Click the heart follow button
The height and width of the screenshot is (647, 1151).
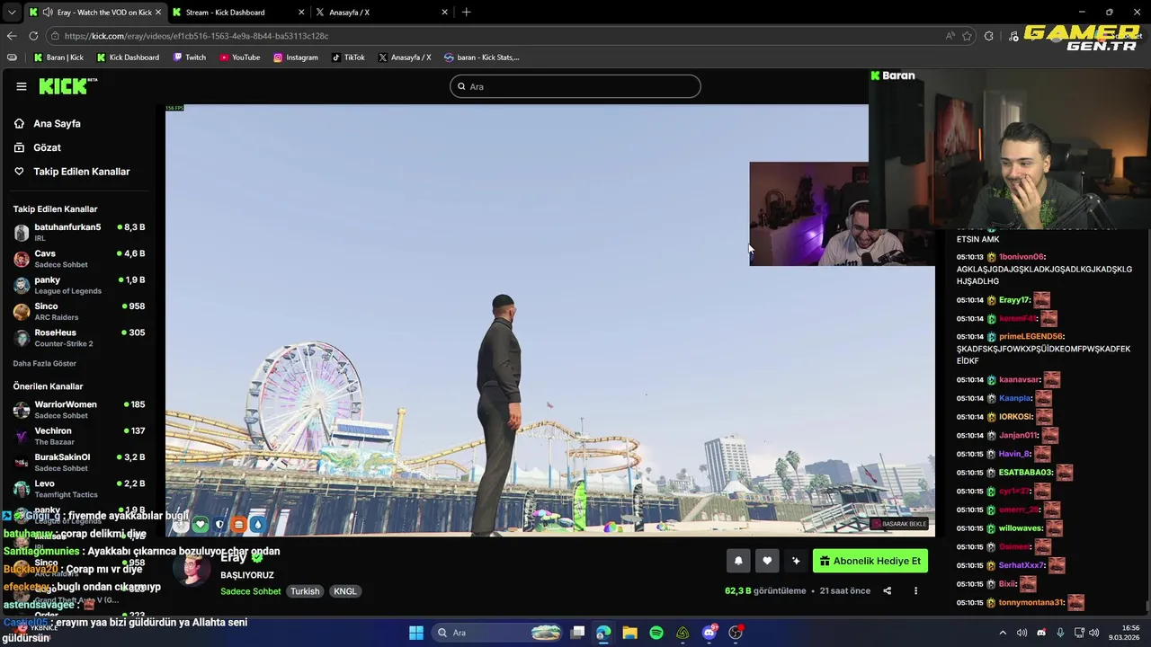(x=767, y=561)
